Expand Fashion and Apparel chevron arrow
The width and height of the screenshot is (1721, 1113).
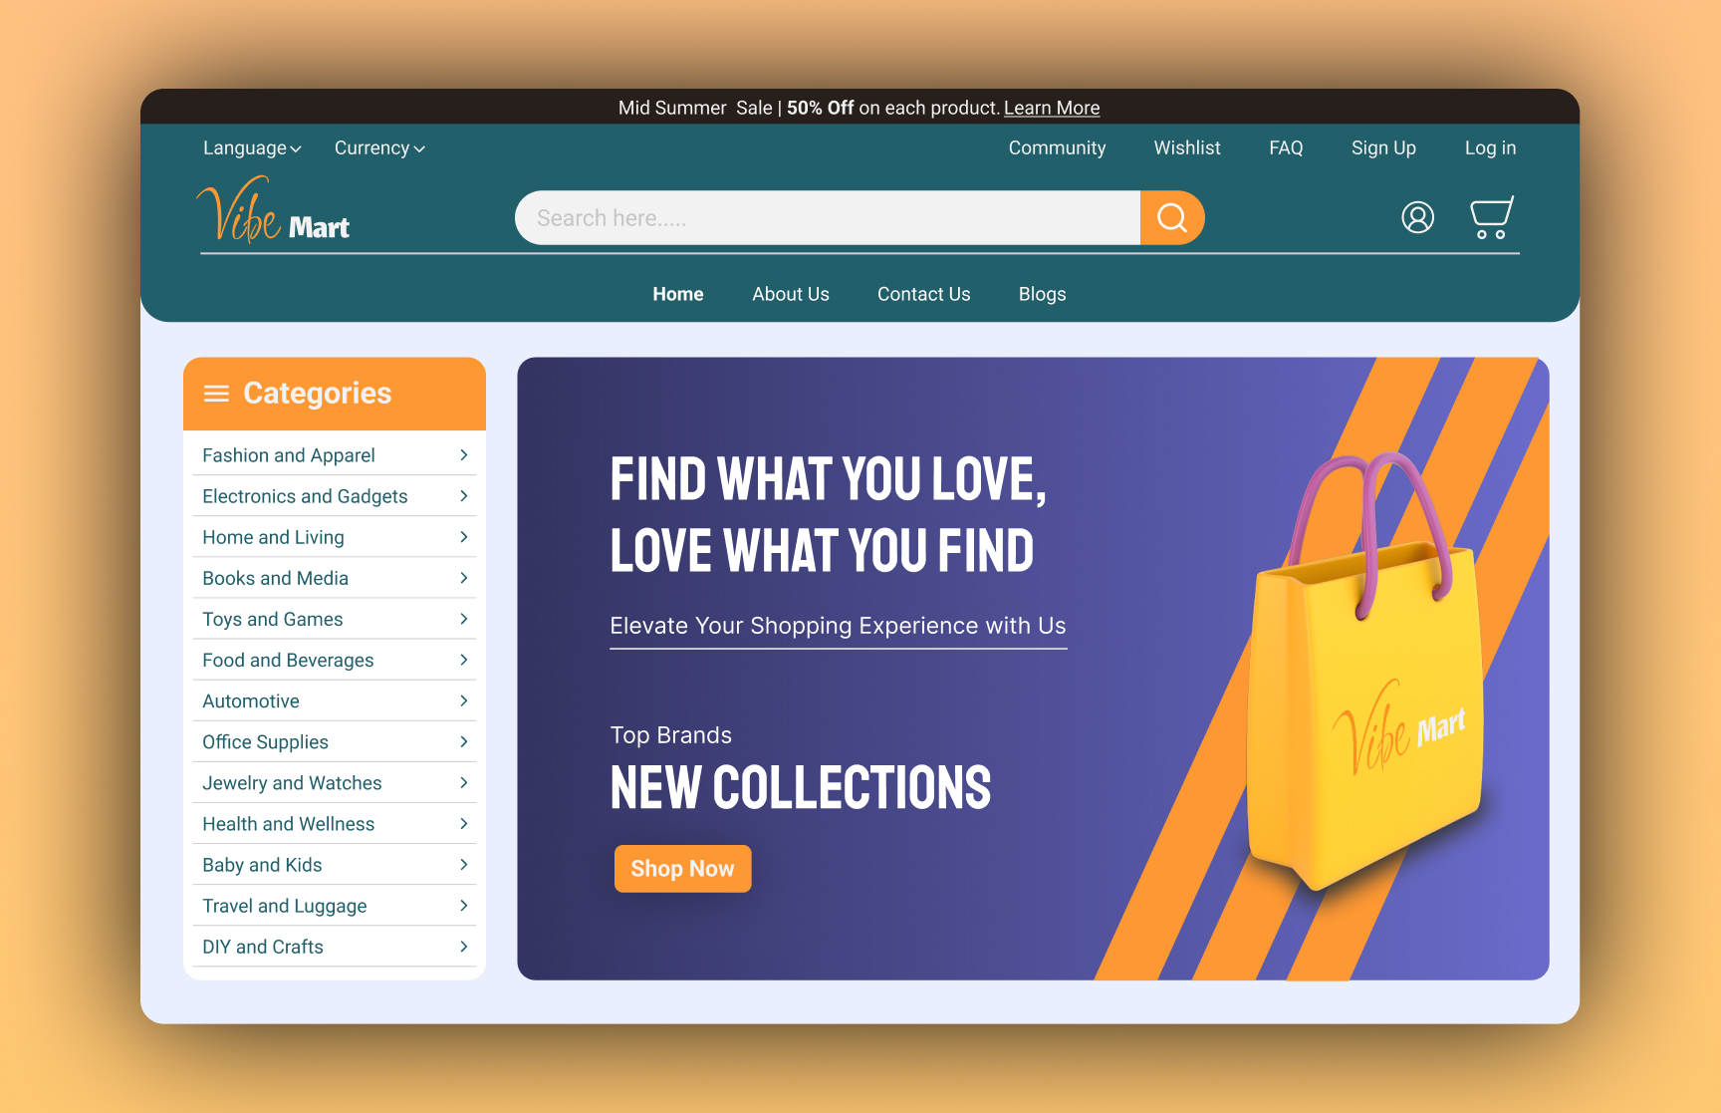pyautogui.click(x=464, y=455)
